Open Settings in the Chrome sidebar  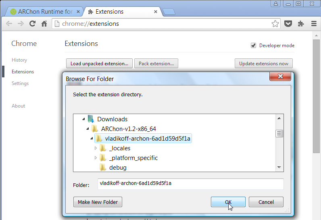[20, 83]
